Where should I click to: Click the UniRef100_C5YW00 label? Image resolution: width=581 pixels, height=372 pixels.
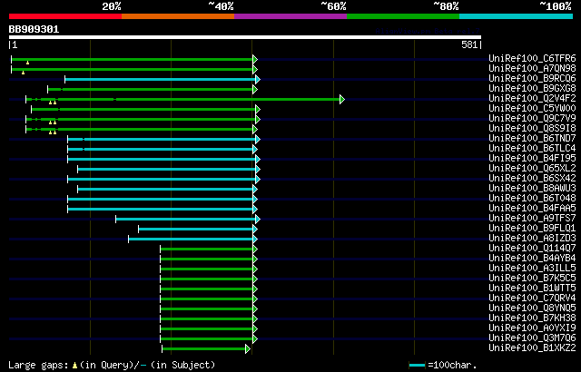tap(533, 109)
